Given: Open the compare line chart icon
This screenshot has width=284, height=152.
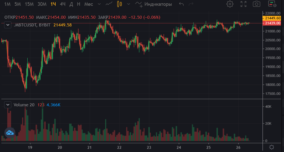Looking at the screenshot, I should click(109, 4).
